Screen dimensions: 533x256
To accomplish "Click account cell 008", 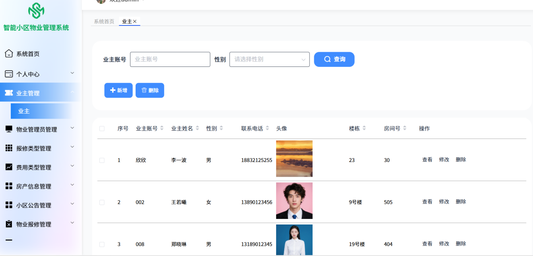I will pos(140,244).
